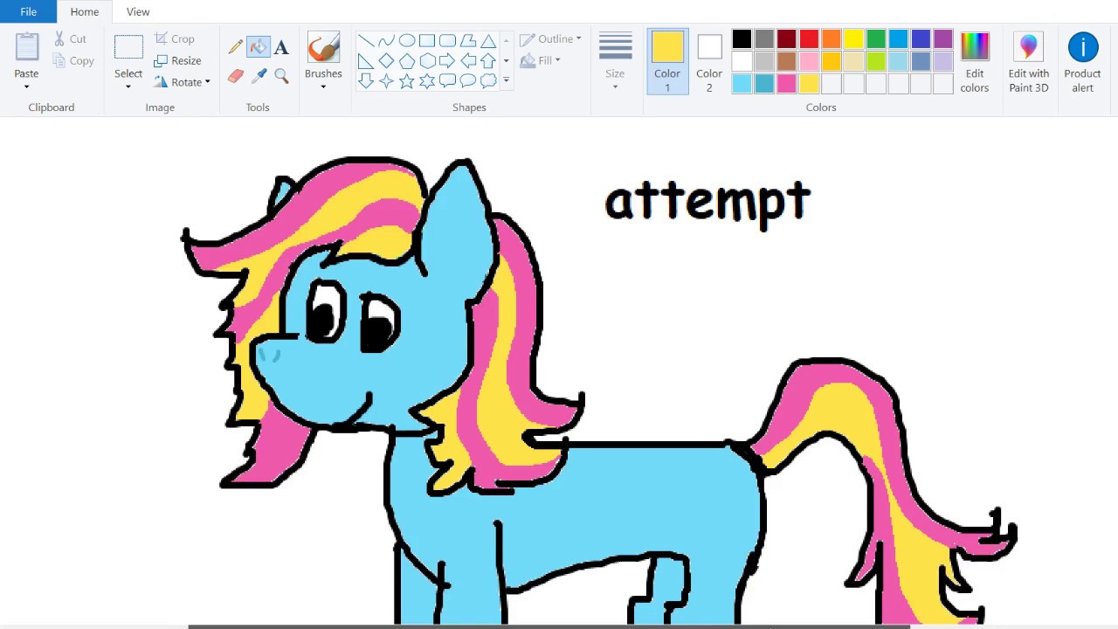
Task: Open the Select options dropdown arrow
Action: tap(128, 86)
